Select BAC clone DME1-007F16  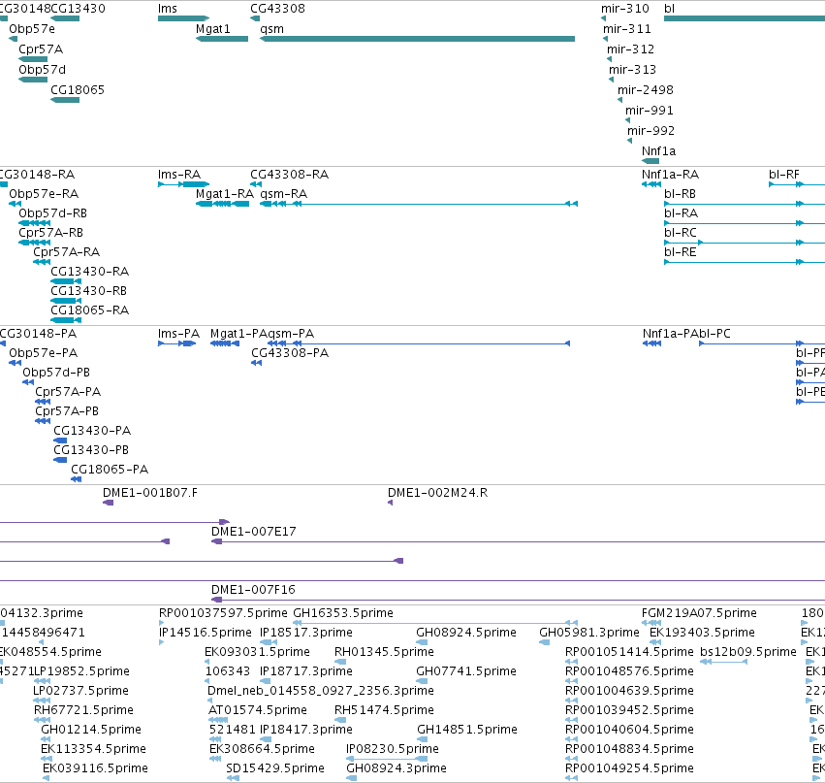coord(253,590)
